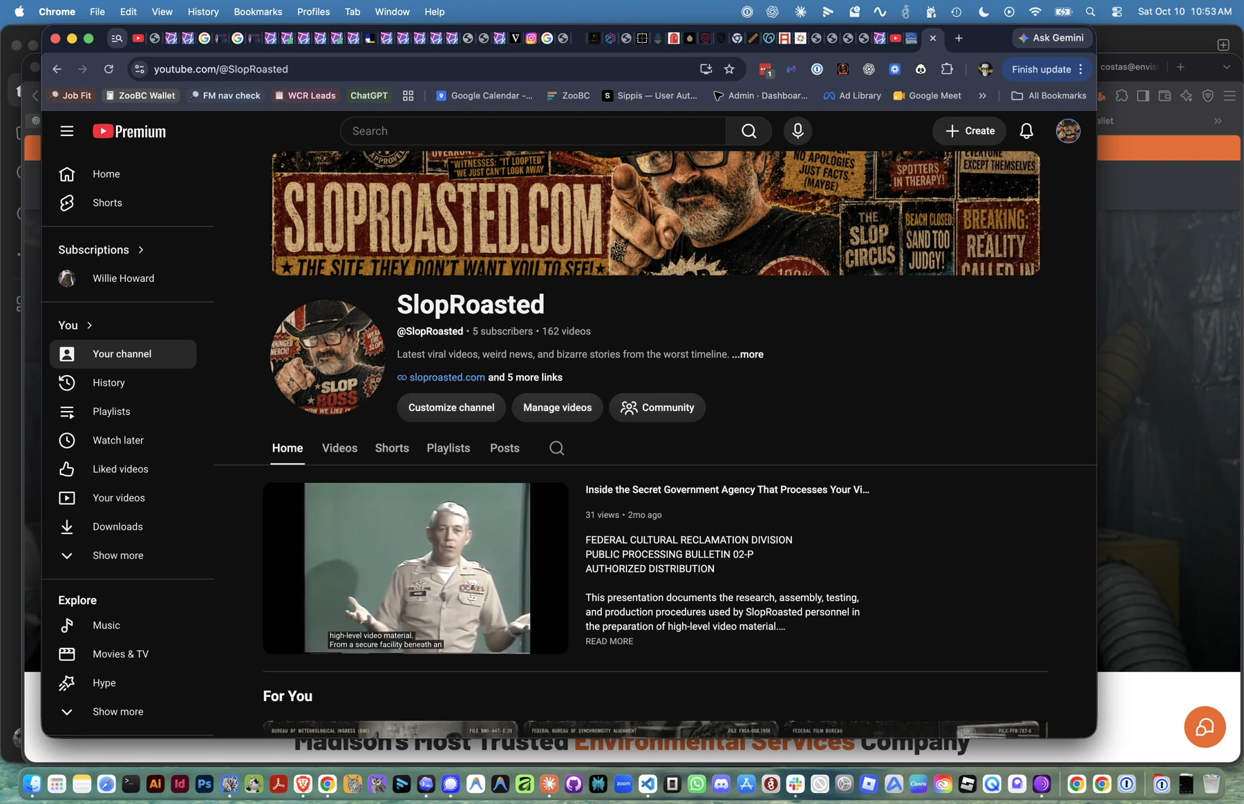This screenshot has height=804, width=1244.
Task: Open Watch later list
Action: pyautogui.click(x=123, y=440)
